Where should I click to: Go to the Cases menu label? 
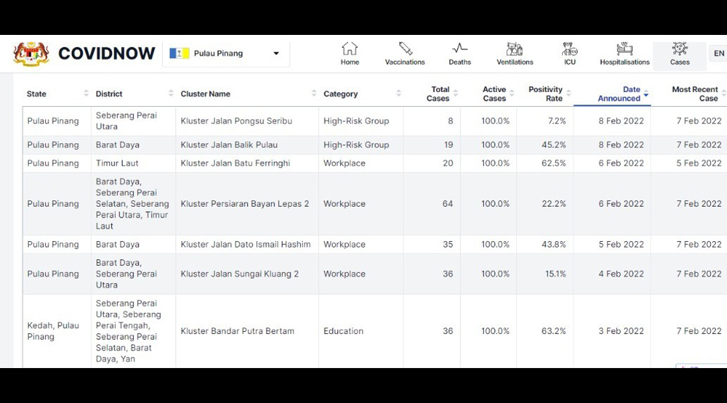680,62
